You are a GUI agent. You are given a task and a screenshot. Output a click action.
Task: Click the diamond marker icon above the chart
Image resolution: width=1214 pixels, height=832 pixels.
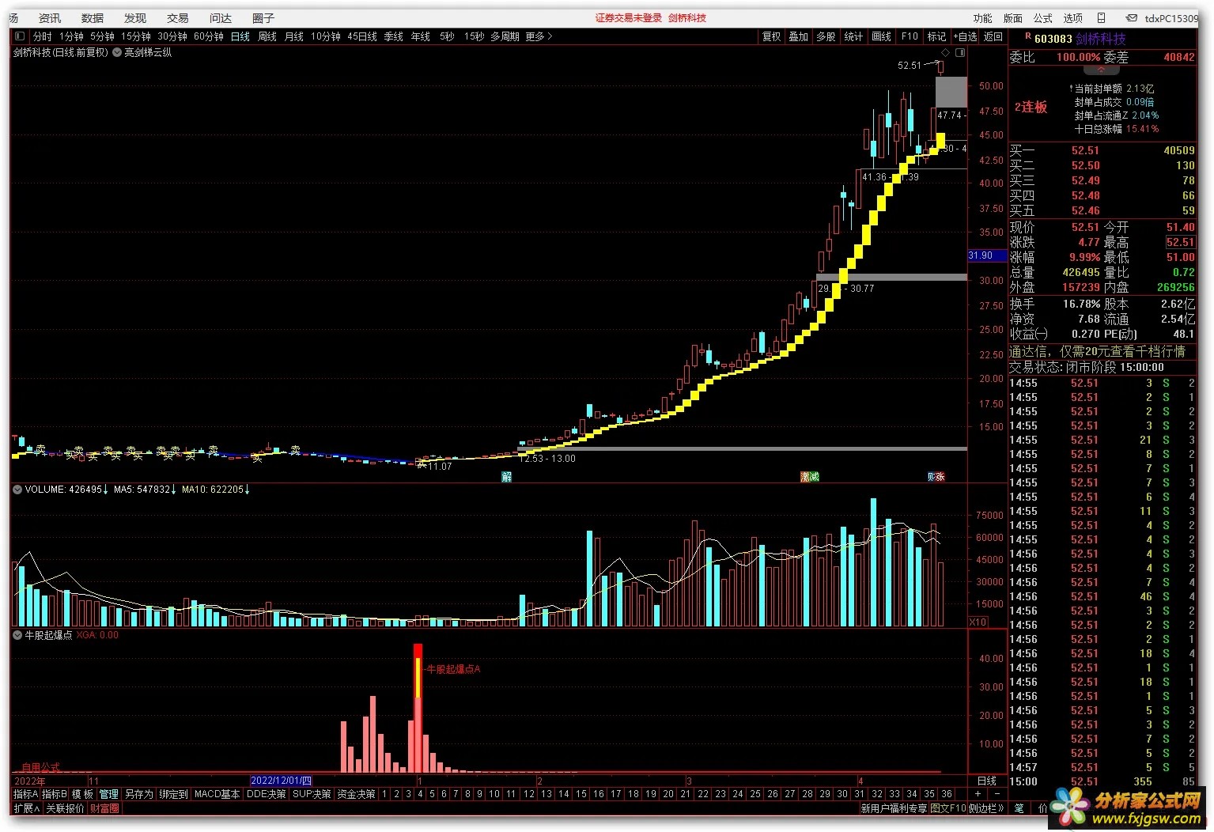click(945, 53)
